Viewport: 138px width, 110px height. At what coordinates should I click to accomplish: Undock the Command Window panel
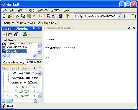pyautogui.click(x=129, y=28)
